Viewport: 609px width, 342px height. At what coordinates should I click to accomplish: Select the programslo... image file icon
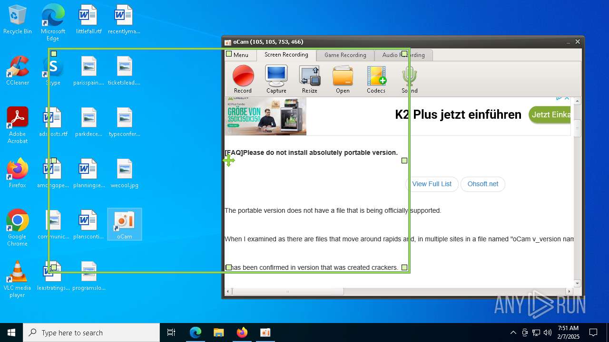tap(89, 276)
